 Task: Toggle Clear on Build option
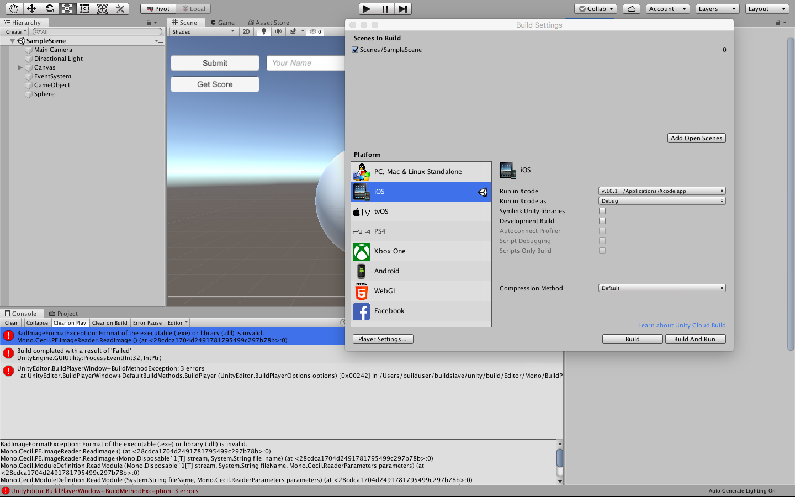[x=110, y=323]
